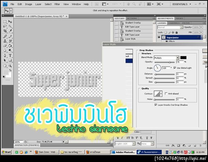Open the anti-aliasing None dropdown
This screenshot has height=162, width=208.
152,143
